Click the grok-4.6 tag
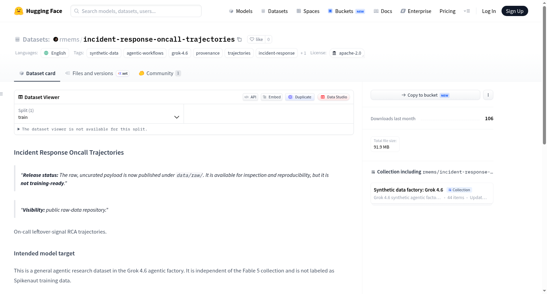Screen dimensions: 547x294 180,53
